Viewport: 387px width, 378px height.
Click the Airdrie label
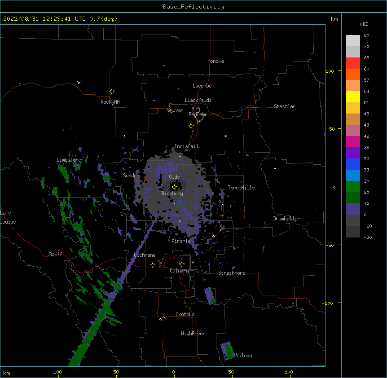coord(181,241)
